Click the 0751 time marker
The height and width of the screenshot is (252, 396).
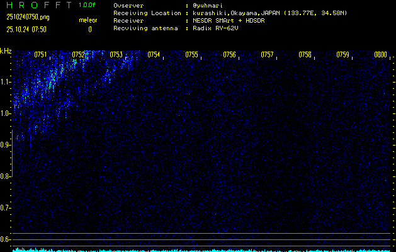click(40, 55)
